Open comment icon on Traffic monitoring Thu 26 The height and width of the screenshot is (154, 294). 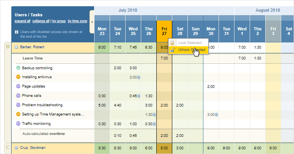point(154,124)
